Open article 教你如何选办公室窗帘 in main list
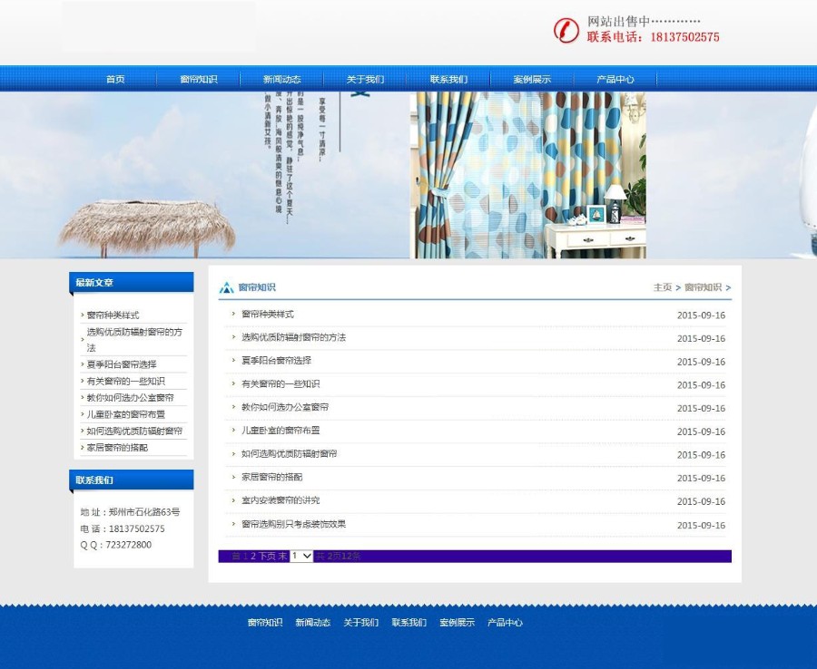 tap(285, 407)
